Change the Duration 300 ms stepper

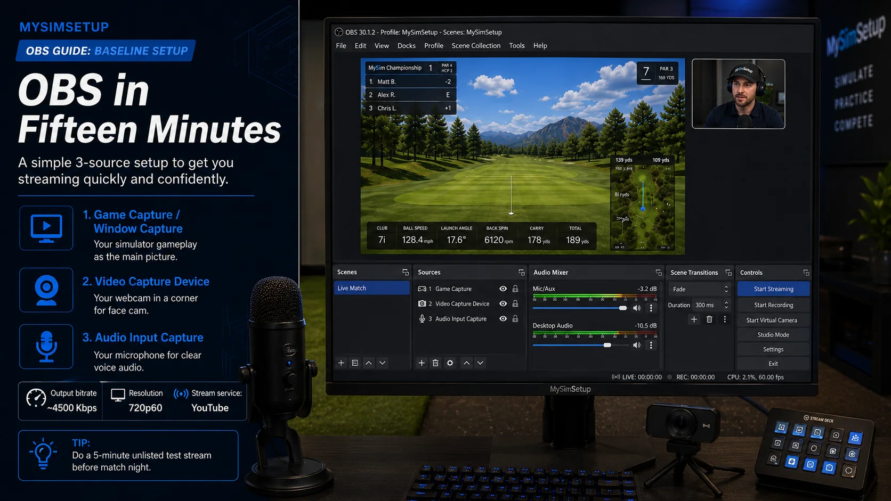[726, 305]
